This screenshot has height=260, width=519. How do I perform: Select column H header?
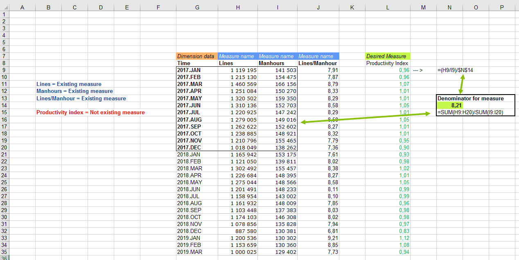237,8
